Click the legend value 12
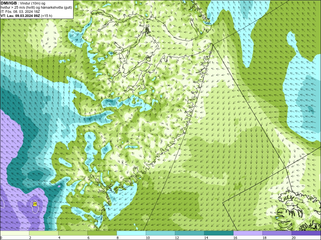 point(177,238)
